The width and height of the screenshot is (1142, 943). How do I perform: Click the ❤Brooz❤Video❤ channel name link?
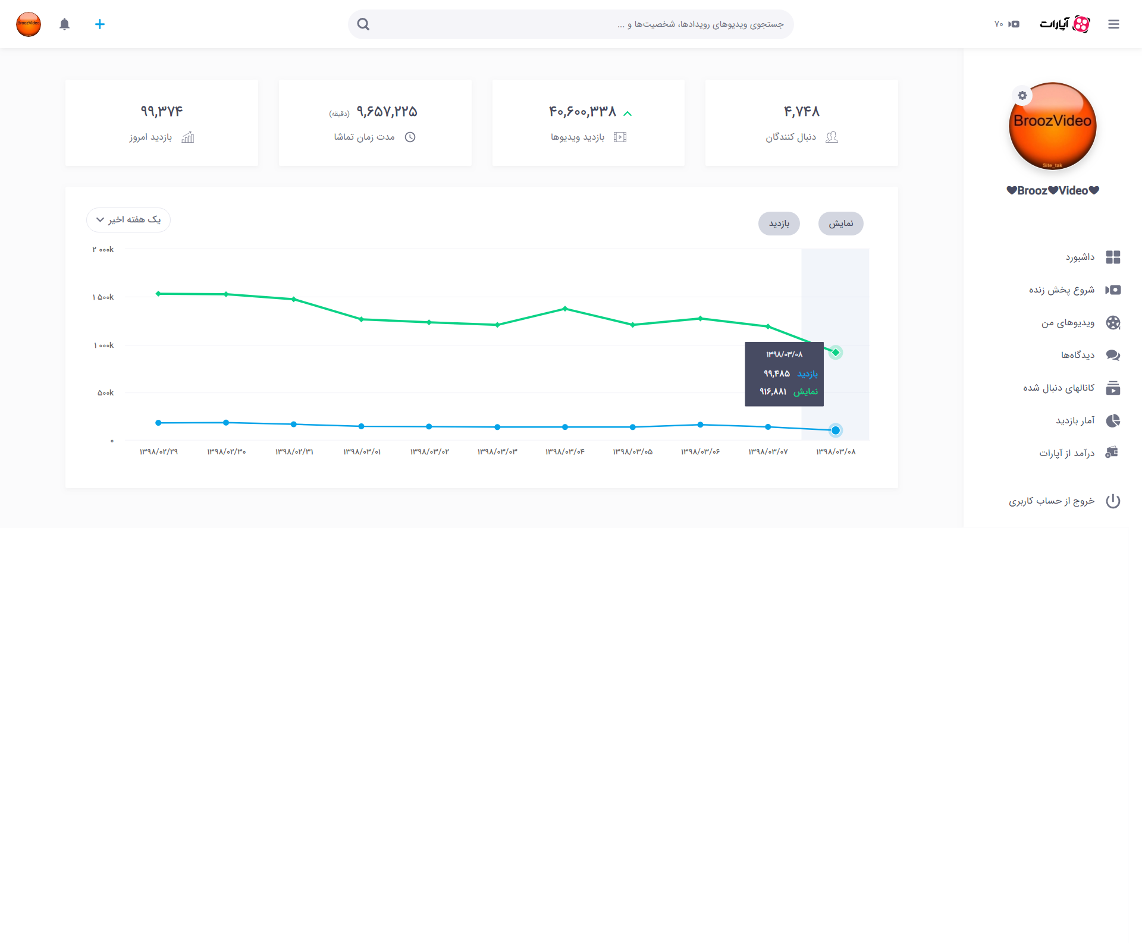(1052, 190)
